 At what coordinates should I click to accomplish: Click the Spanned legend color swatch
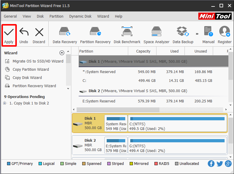(x=84, y=164)
